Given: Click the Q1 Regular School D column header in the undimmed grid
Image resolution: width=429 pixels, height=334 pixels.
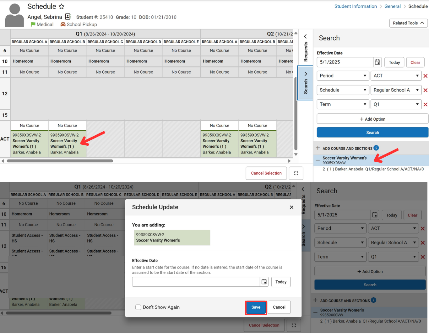Looking at the screenshot, I should 143,42.
